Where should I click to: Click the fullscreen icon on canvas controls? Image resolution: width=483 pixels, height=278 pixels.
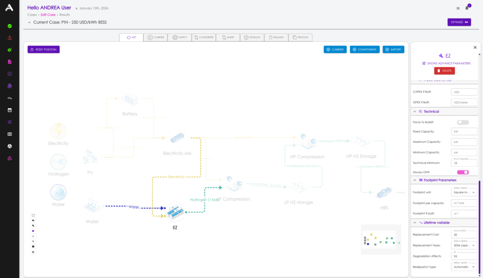(x=33, y=215)
